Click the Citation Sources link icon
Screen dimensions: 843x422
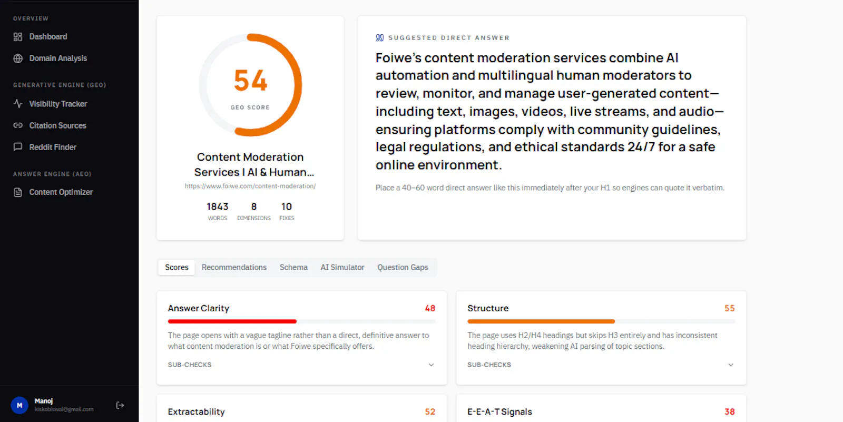18,125
